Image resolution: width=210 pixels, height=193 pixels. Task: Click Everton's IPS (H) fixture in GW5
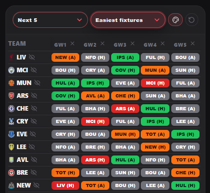coord(185,134)
